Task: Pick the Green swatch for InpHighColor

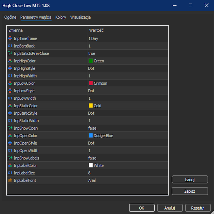Action: click(91, 61)
